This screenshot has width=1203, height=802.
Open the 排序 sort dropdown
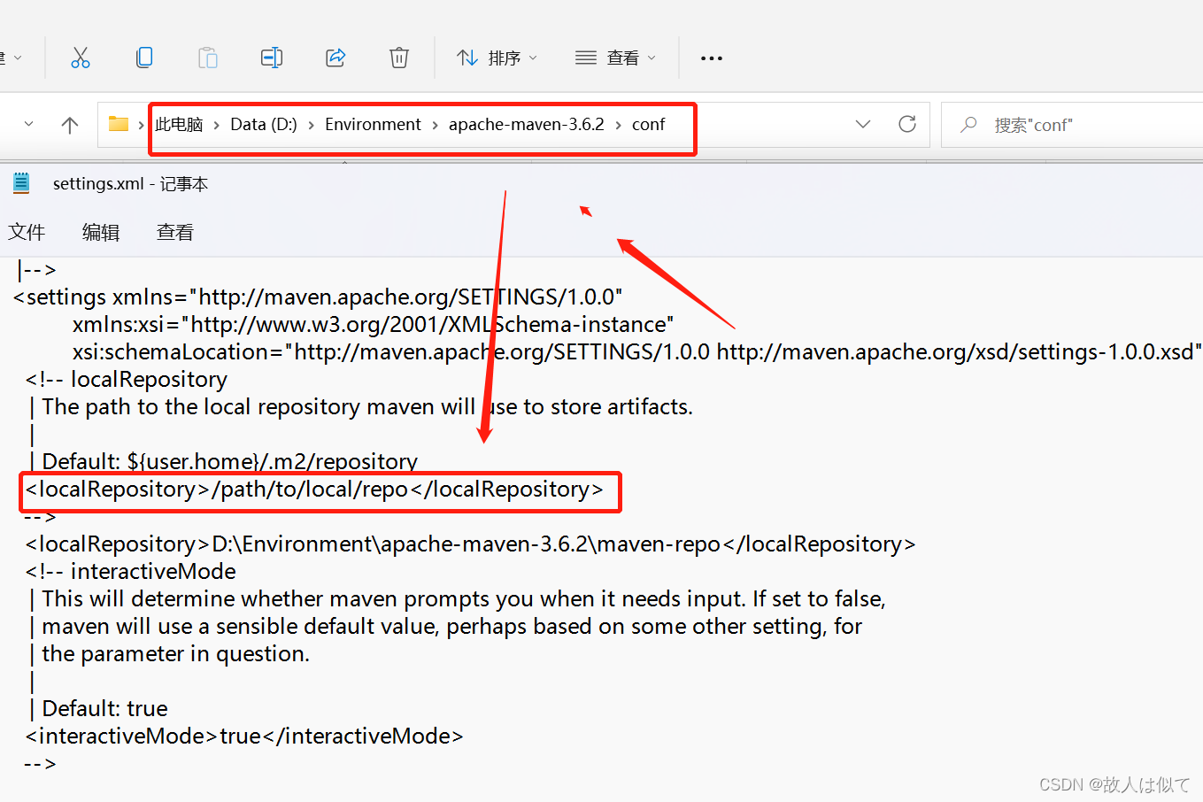[x=497, y=58]
